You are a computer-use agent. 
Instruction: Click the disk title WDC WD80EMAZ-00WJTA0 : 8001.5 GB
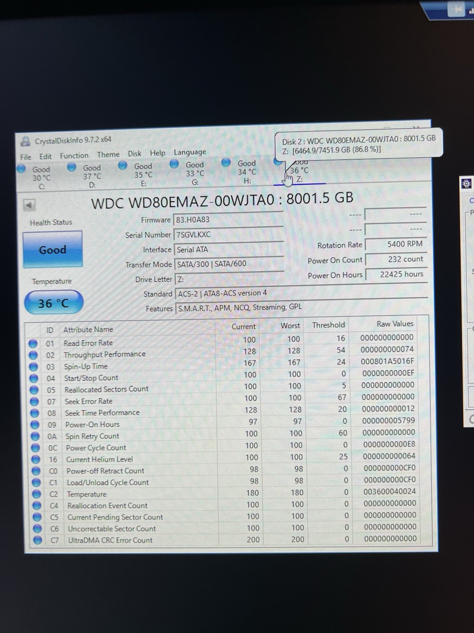(222, 200)
